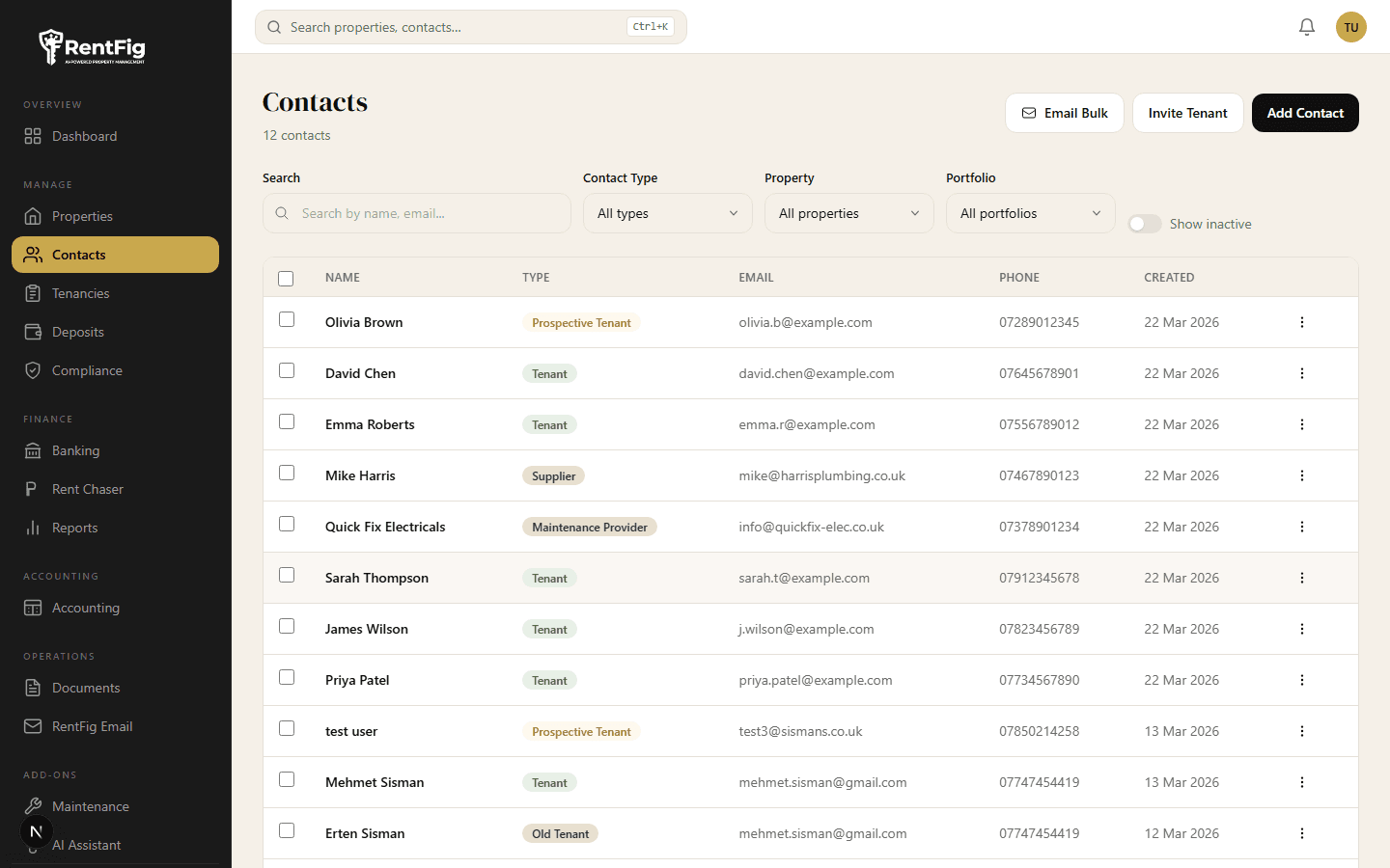Tick the checkbox next to Olivia Brown
The width and height of the screenshot is (1390, 868).
point(287,318)
